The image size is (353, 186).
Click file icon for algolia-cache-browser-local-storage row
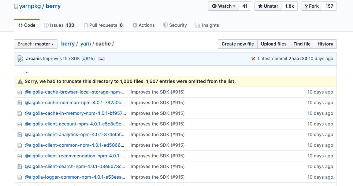[19, 92]
